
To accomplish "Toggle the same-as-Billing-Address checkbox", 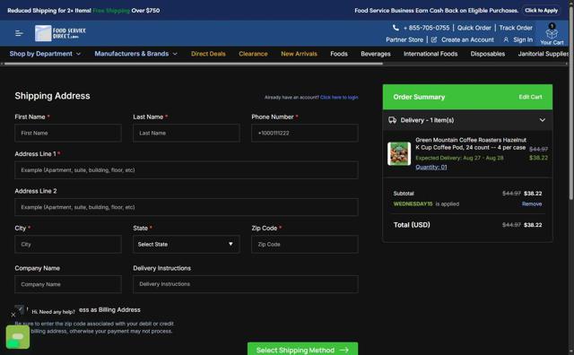I will pos(20,310).
